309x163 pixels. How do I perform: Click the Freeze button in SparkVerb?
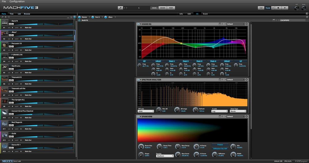220,145
